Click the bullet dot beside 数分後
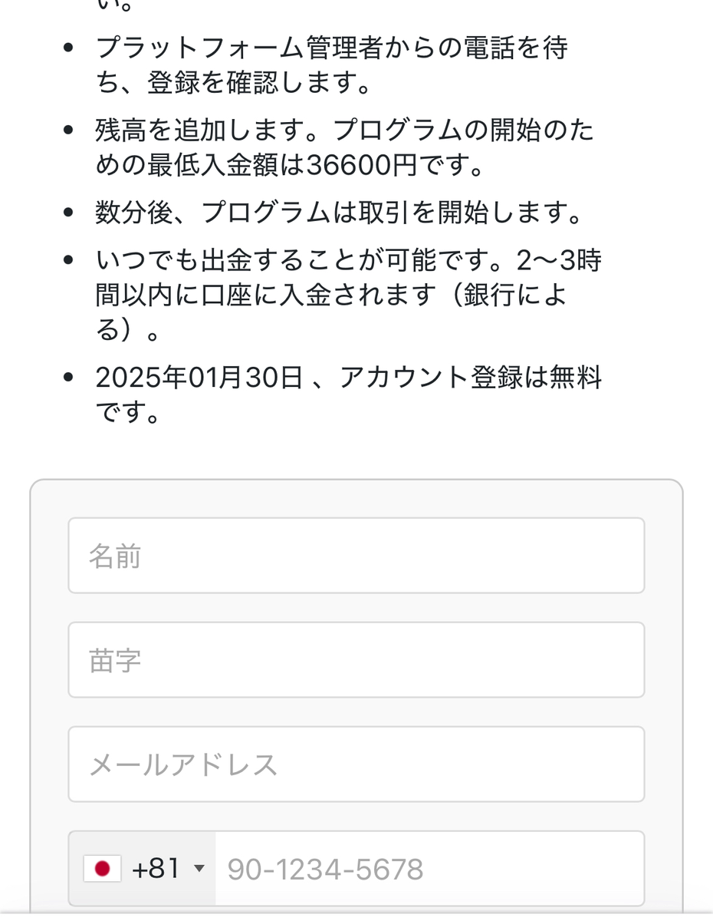 click(x=70, y=213)
